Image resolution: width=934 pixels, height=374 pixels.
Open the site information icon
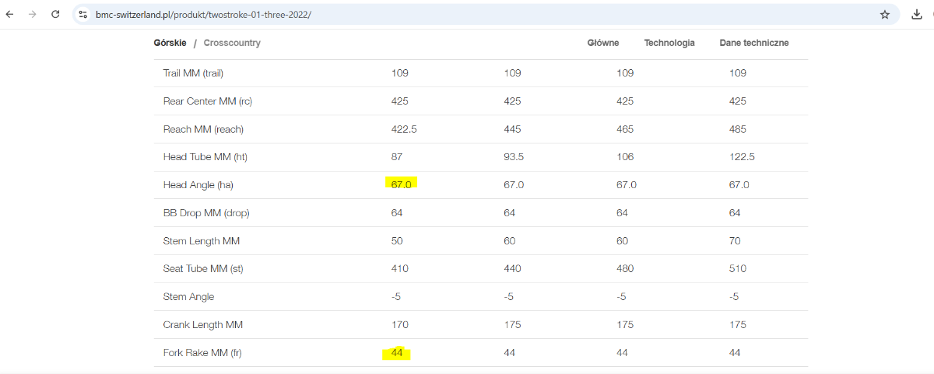(x=83, y=14)
